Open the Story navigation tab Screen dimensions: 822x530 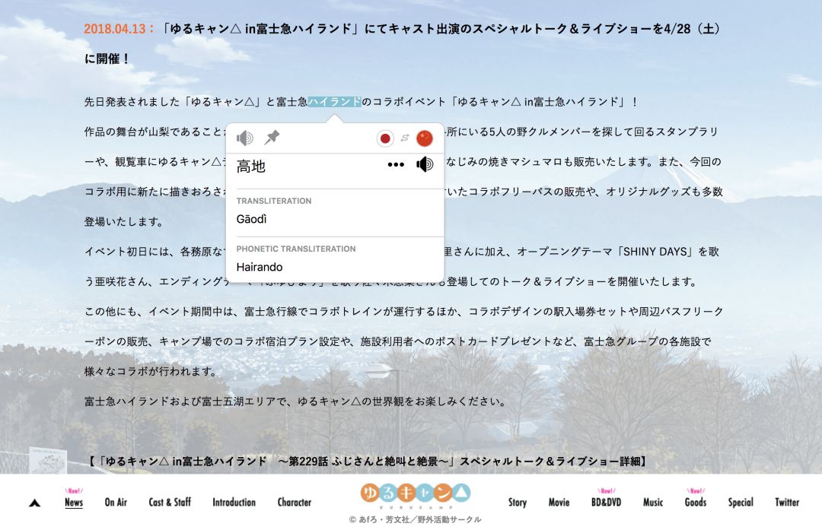point(518,502)
